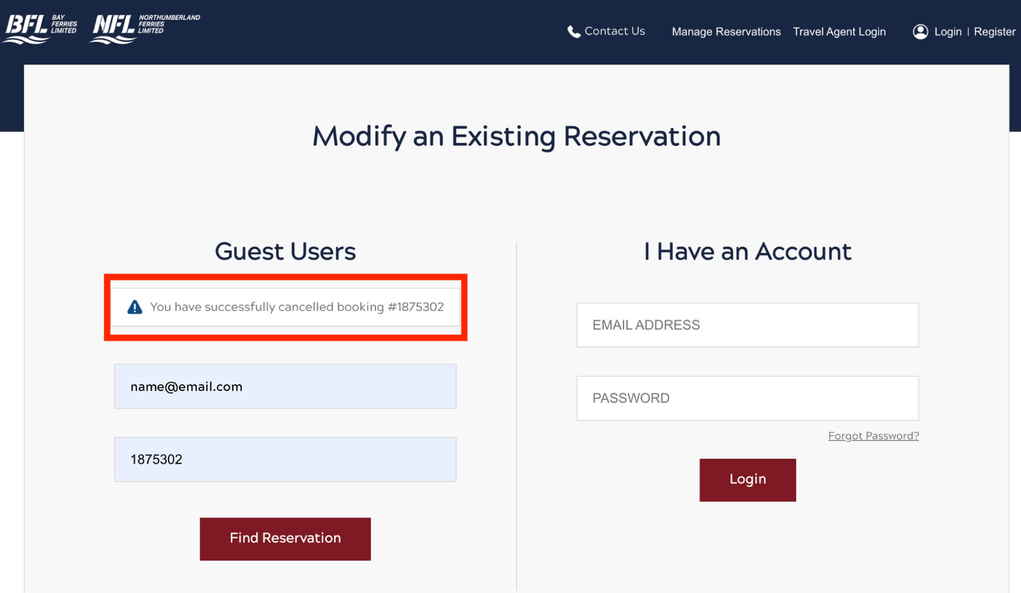
Task: Click the booking number input field
Action: pos(284,460)
